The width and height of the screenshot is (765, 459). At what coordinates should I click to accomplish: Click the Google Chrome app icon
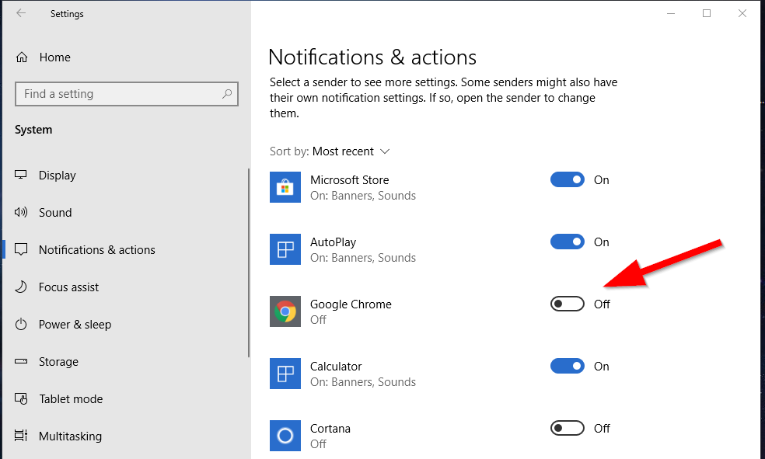[285, 311]
